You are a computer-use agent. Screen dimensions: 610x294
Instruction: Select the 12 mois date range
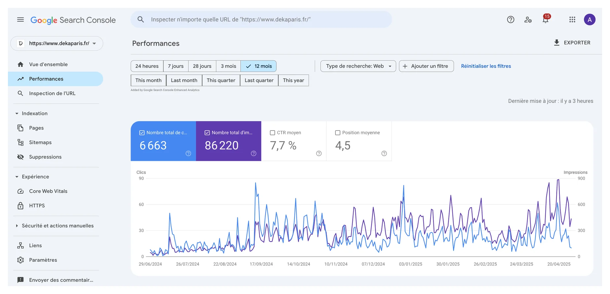pos(258,66)
